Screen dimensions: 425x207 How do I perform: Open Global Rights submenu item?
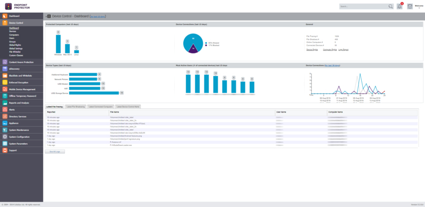tap(15, 45)
